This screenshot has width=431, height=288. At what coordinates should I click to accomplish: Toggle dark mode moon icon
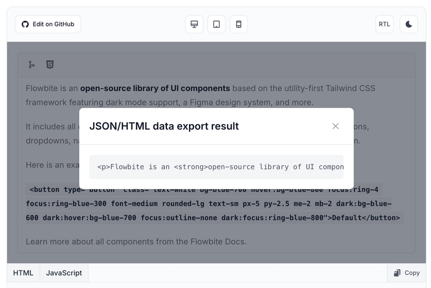tap(409, 24)
